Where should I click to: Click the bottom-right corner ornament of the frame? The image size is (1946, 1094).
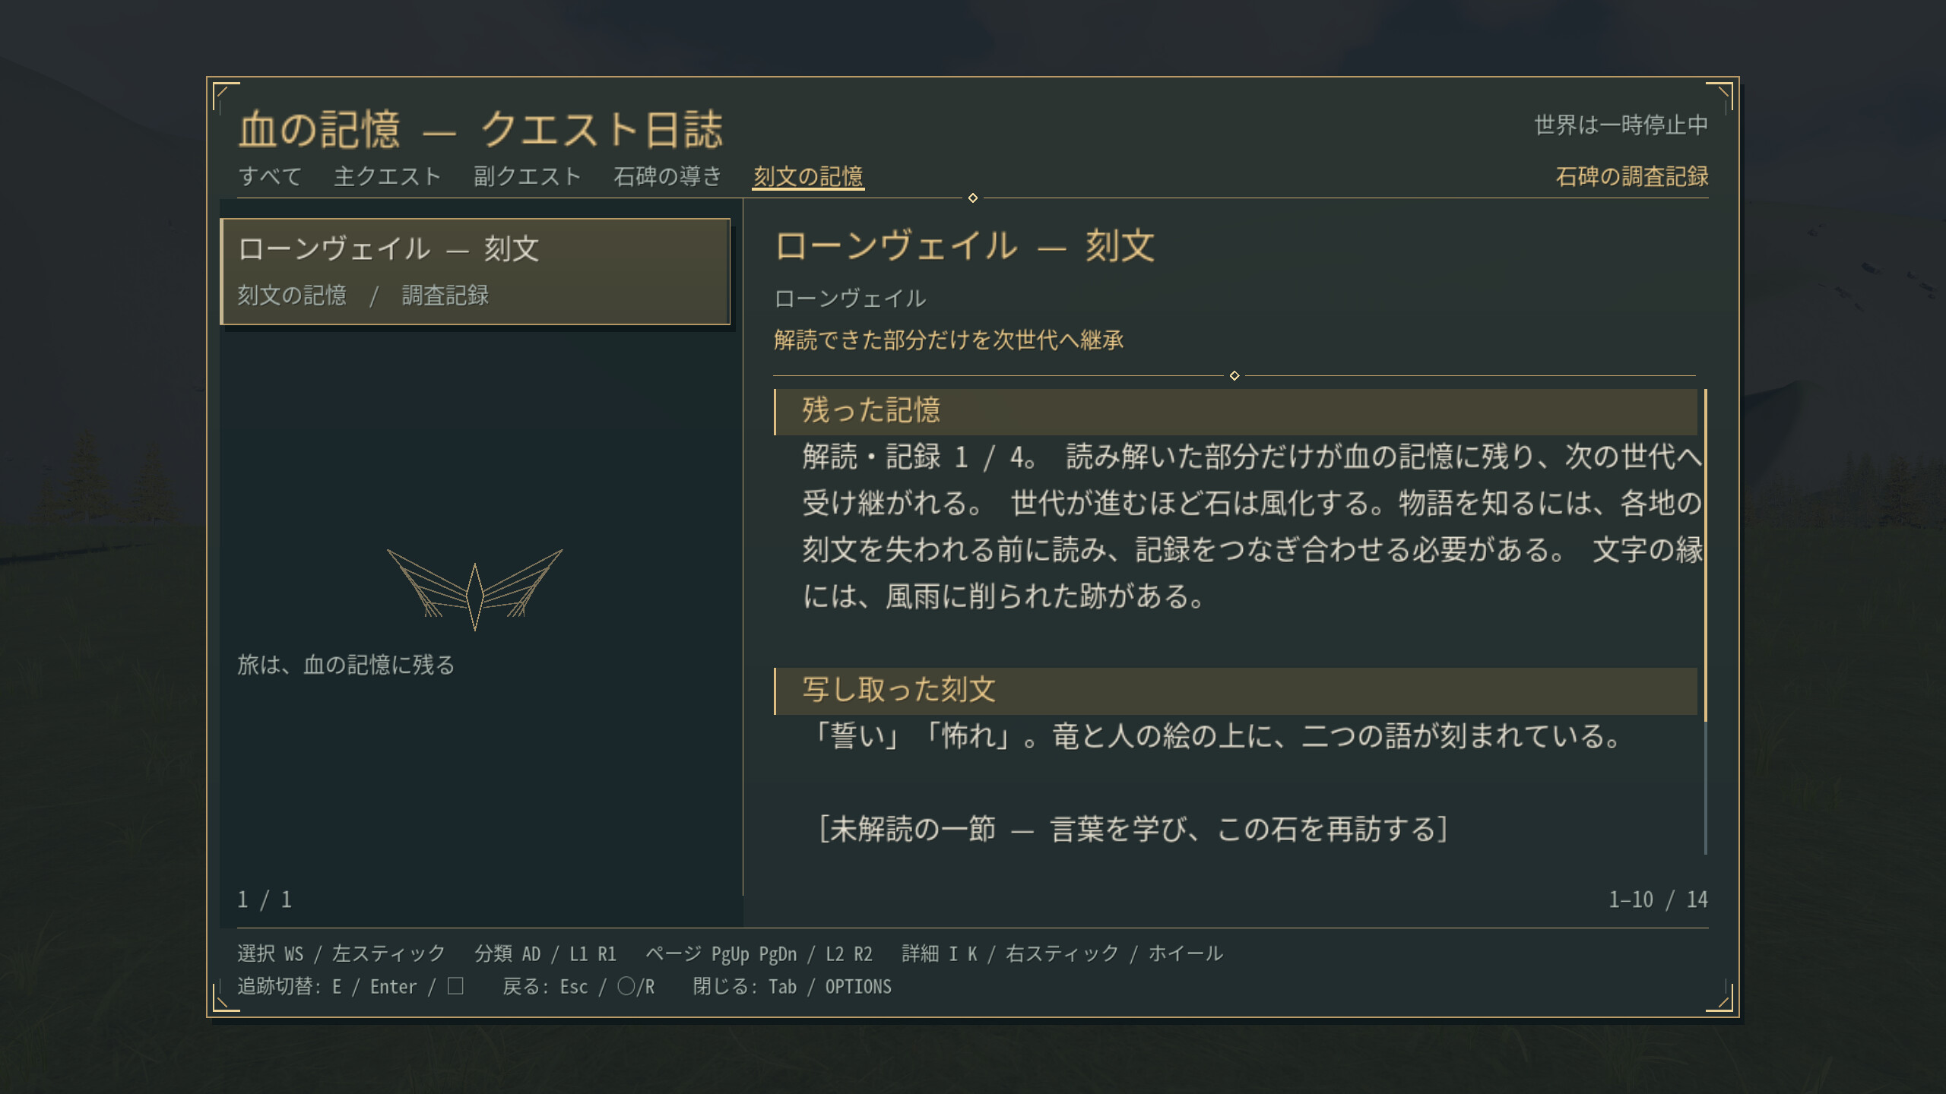1719,998
